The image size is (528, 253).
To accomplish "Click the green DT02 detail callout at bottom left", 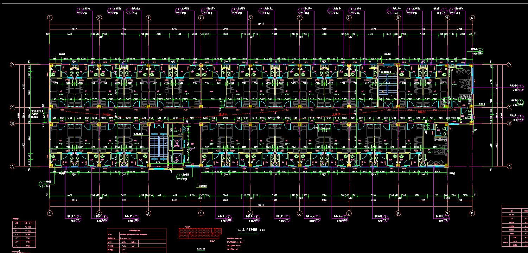I will (42, 183).
